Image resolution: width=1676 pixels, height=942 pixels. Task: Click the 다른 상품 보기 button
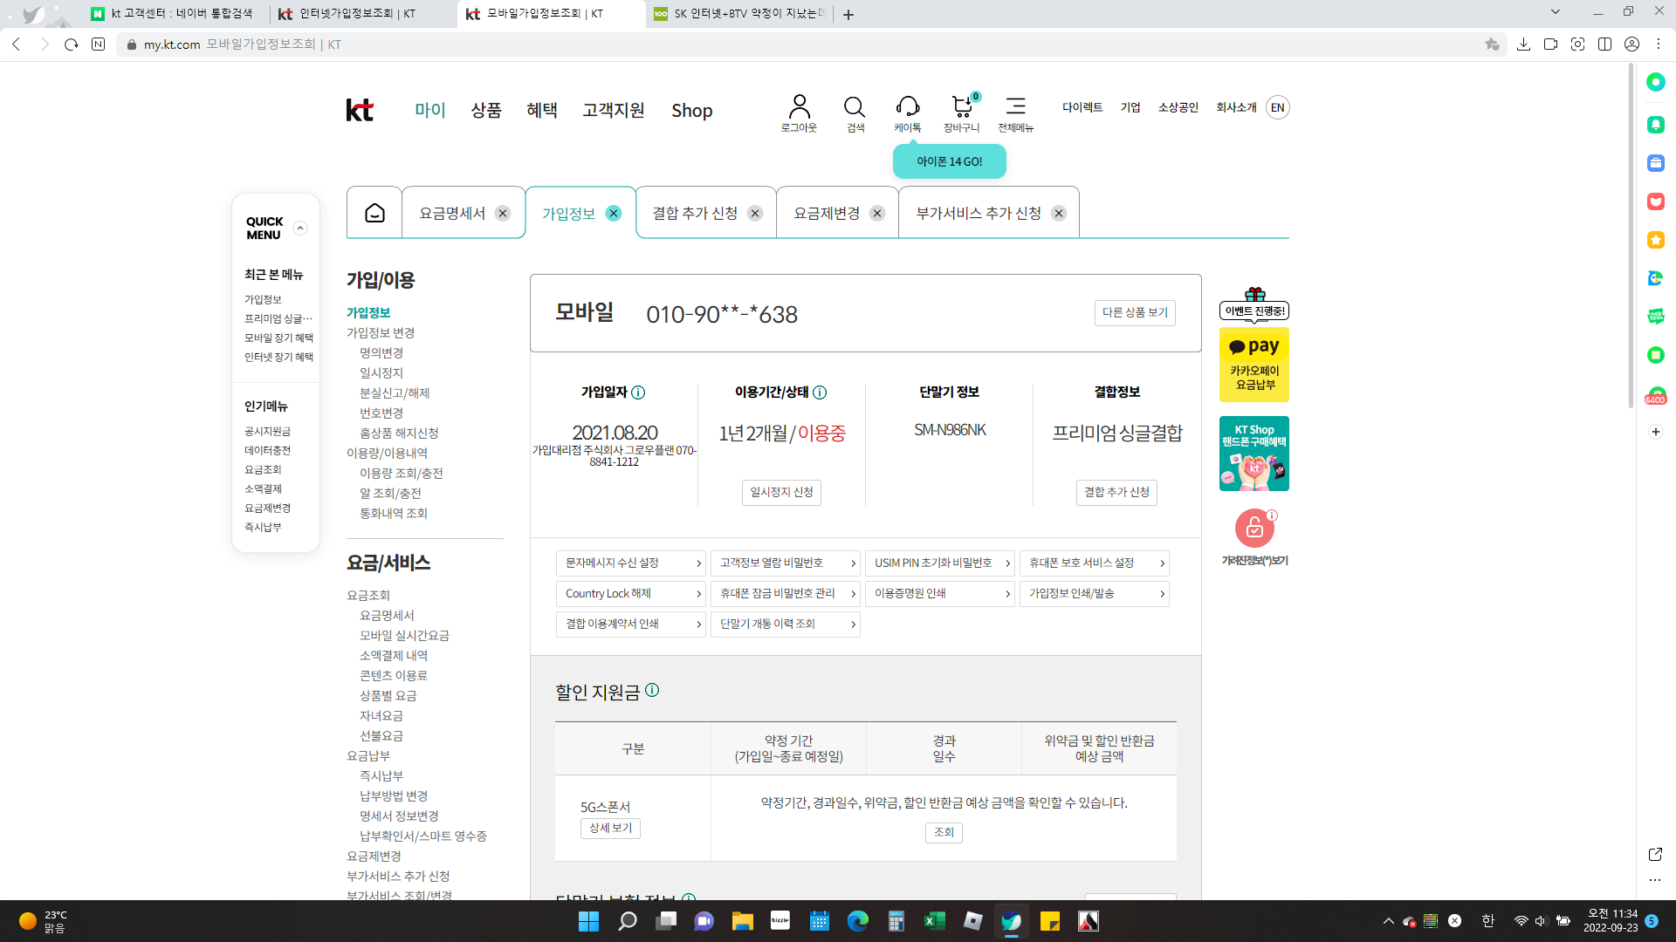[1135, 312]
